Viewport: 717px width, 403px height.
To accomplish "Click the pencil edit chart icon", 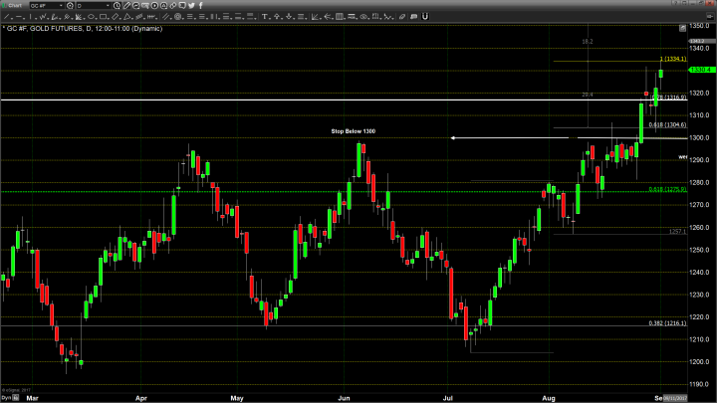I will click(126, 6).
